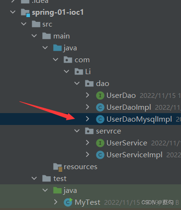Collapse the servrce package node
Screen dimensions: 181x210
pyautogui.click(x=77, y=131)
